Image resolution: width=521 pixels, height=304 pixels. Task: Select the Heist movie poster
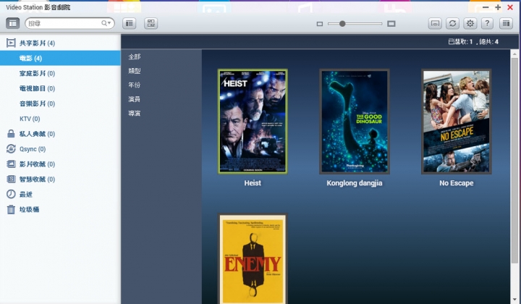253,122
